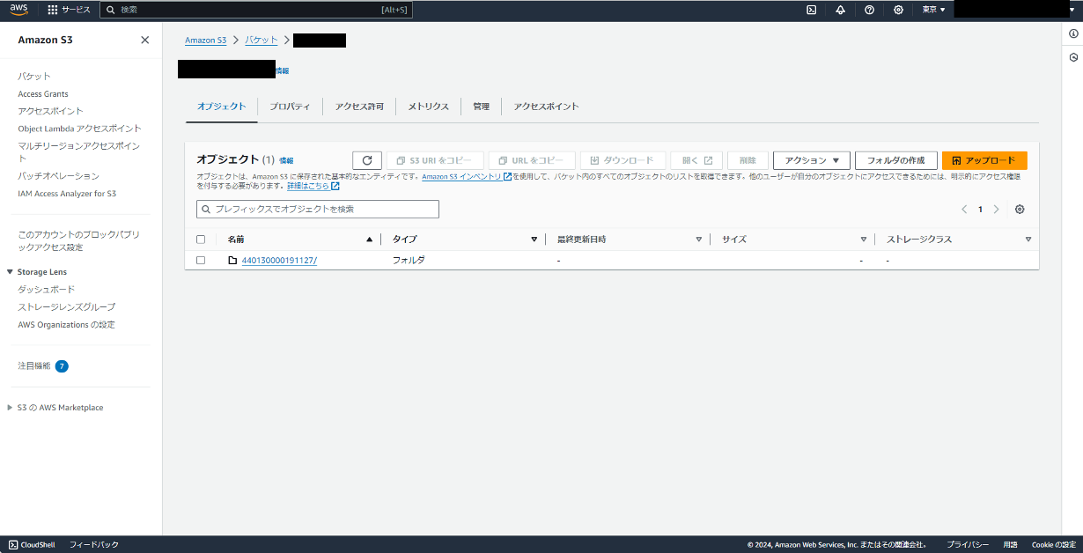The width and height of the screenshot is (1083, 553).
Task: Switch to the Management tab
Action: click(x=481, y=107)
